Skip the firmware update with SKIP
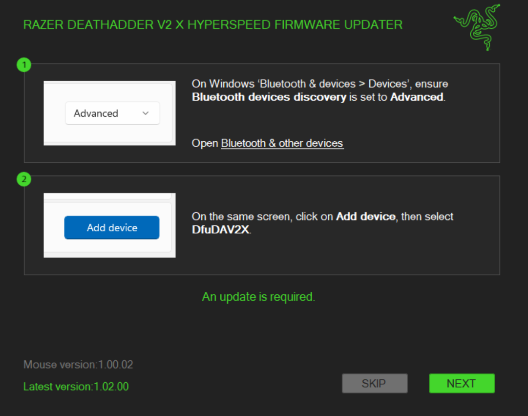Image resolution: width=528 pixels, height=416 pixels. pyautogui.click(x=374, y=384)
